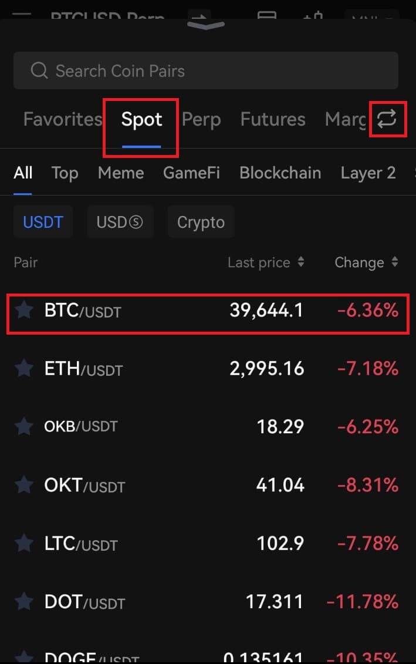Focus the Search Coin Pairs field
This screenshot has width=416, height=664.
206,70
